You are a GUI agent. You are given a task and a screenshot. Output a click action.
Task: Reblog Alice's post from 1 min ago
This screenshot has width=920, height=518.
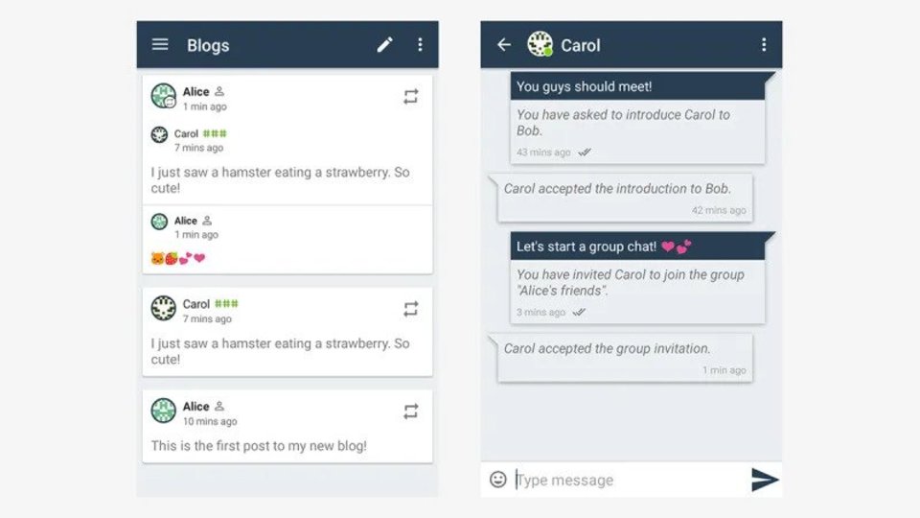pos(411,96)
